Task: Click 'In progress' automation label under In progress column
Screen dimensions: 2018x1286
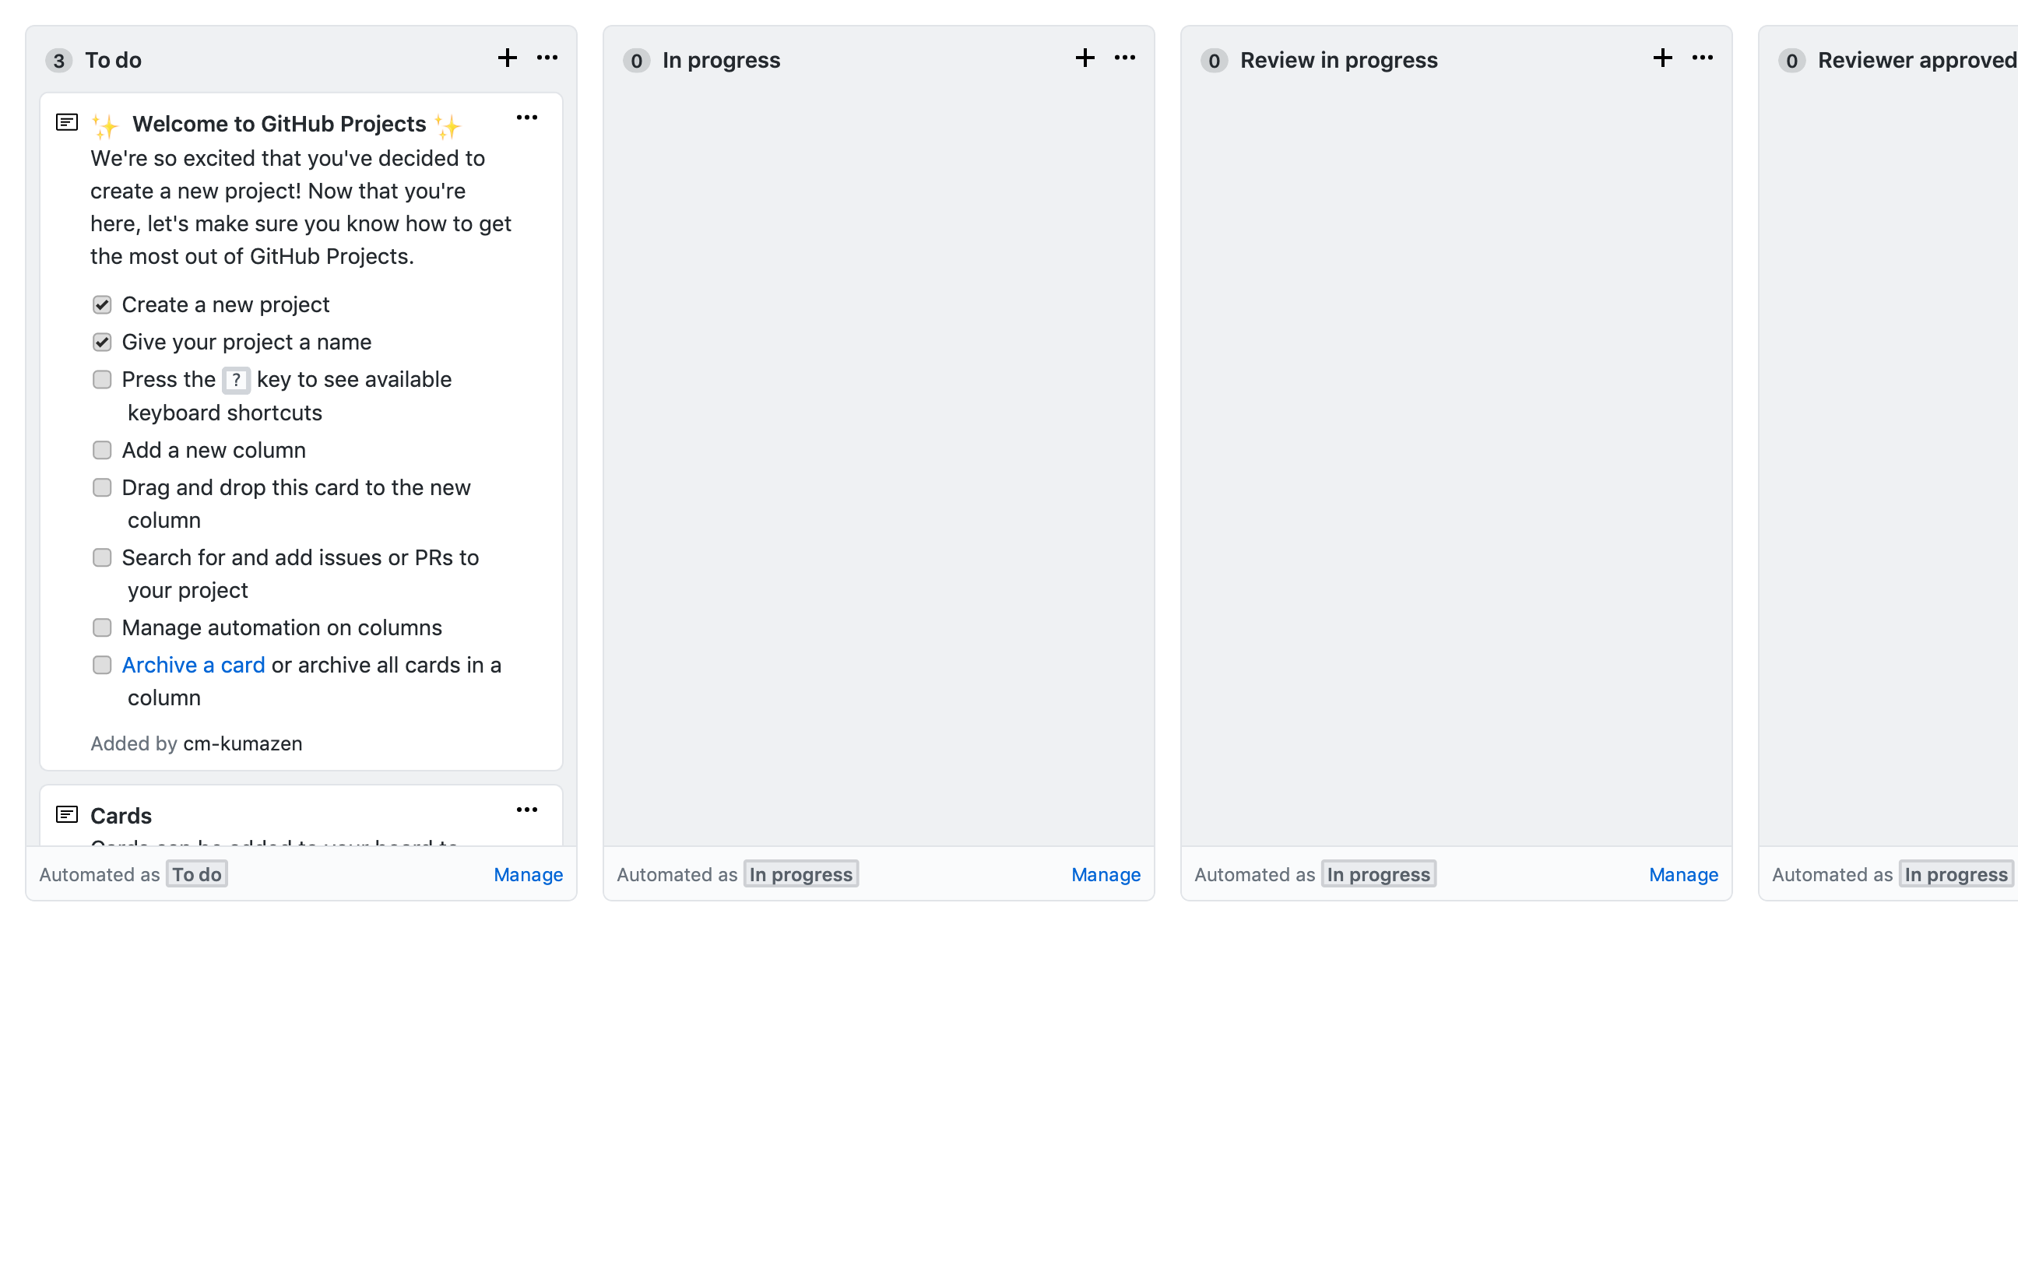Action: [801, 875]
